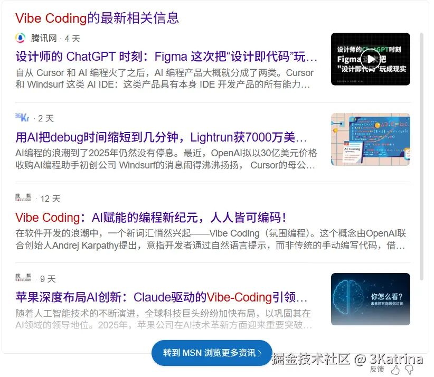Open the "设计师的 ChatGPT 时刻" Figma headline
This screenshot has width=434, height=377.
(166, 56)
